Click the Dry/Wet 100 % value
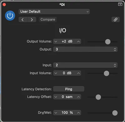This screenshot has width=125, height=122. coord(67,113)
